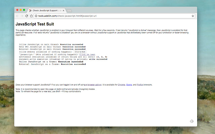Bookmark this page with the star icon
Image resolution: width=215 pixels, height=134 pixels.
pyautogui.click(x=193, y=16)
